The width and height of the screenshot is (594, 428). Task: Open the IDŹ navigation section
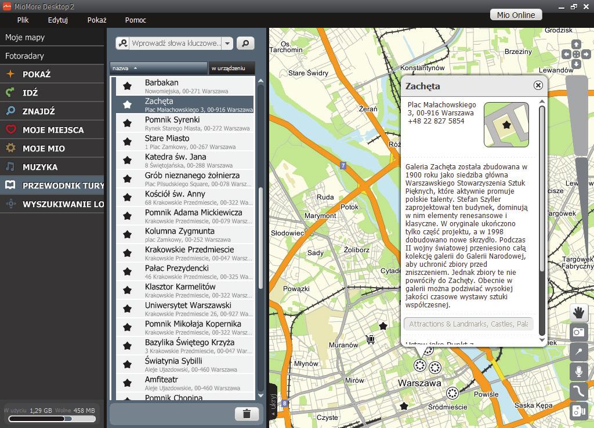(52, 93)
